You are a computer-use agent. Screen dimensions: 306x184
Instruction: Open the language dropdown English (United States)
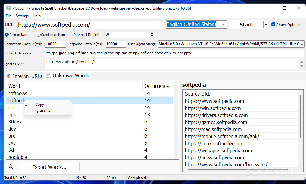[x=196, y=24]
